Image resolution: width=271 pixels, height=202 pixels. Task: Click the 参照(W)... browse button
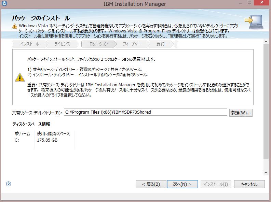point(241,113)
